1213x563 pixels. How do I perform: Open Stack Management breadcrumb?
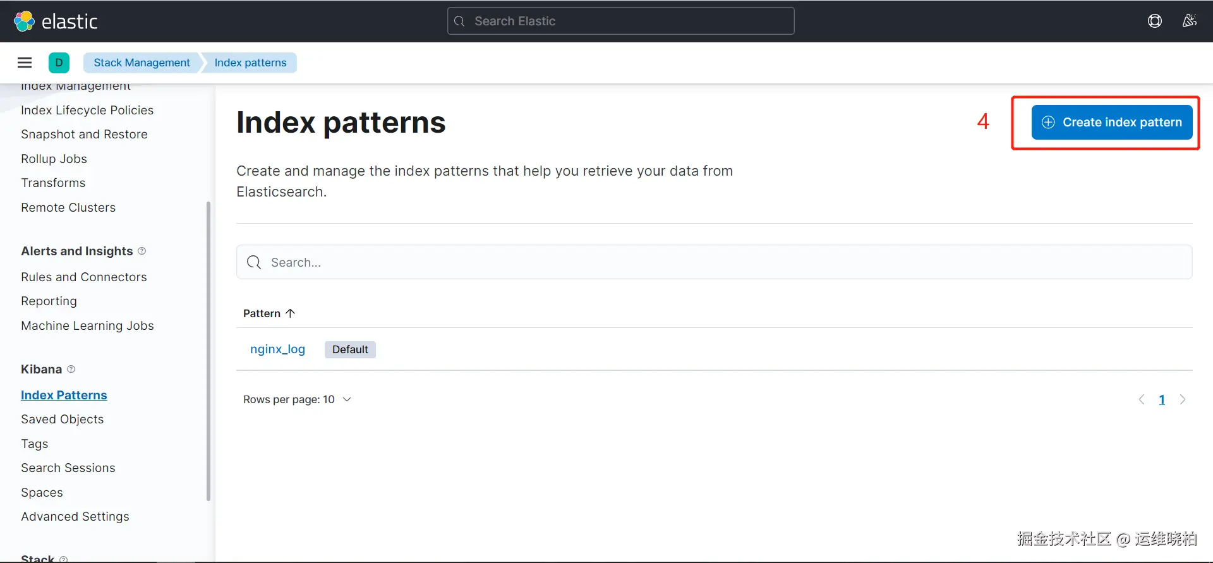142,63
